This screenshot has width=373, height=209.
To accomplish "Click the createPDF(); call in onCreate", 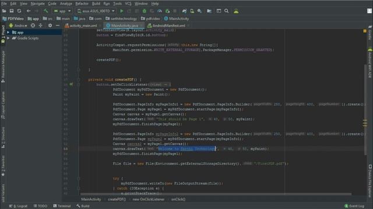I will click(x=108, y=60).
